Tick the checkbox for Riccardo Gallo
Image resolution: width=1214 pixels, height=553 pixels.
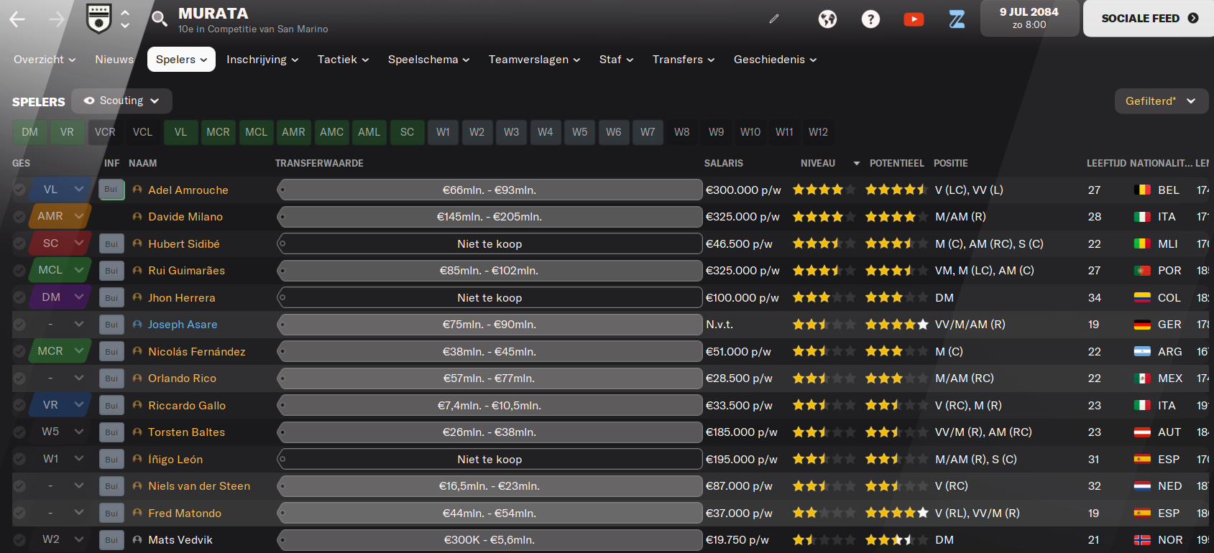[19, 405]
